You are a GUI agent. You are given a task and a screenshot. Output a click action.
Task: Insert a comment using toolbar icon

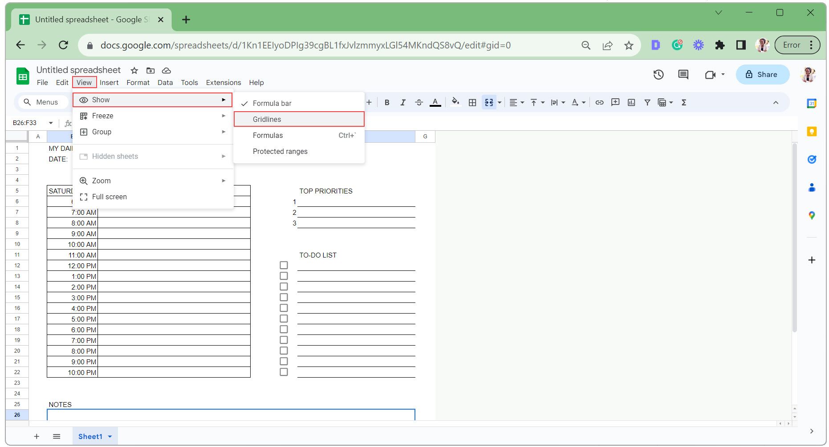615,102
